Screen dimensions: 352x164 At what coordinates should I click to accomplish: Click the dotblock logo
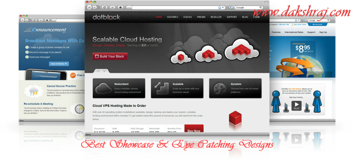click(106, 17)
